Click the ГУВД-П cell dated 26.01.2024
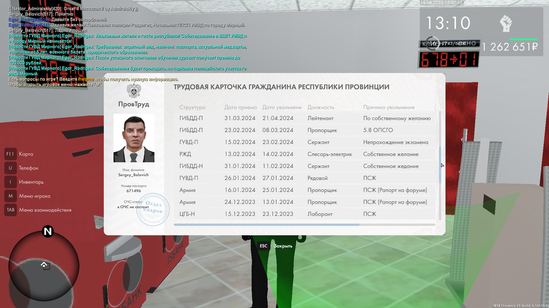549x308 pixels. point(189,178)
